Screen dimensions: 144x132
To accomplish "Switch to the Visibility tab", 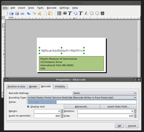I will 60,87.
